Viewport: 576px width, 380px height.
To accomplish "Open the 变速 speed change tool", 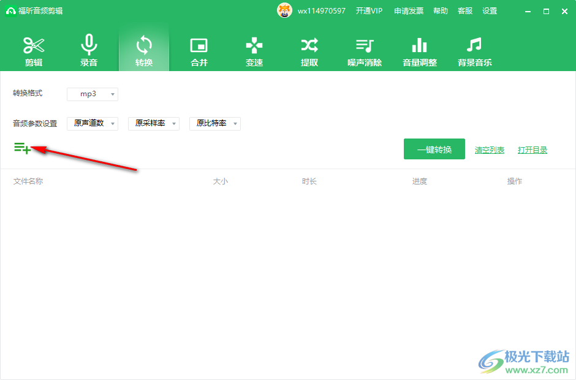I will coord(254,51).
